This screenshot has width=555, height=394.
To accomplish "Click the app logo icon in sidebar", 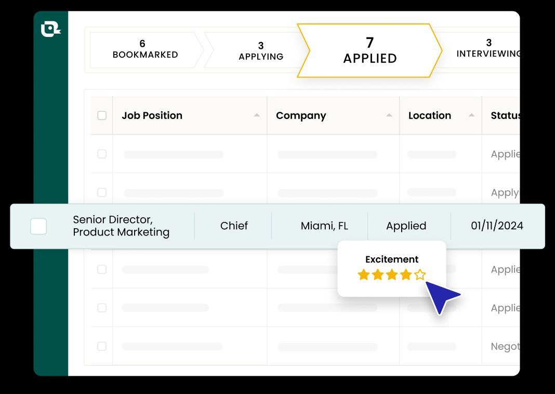I will [x=51, y=29].
